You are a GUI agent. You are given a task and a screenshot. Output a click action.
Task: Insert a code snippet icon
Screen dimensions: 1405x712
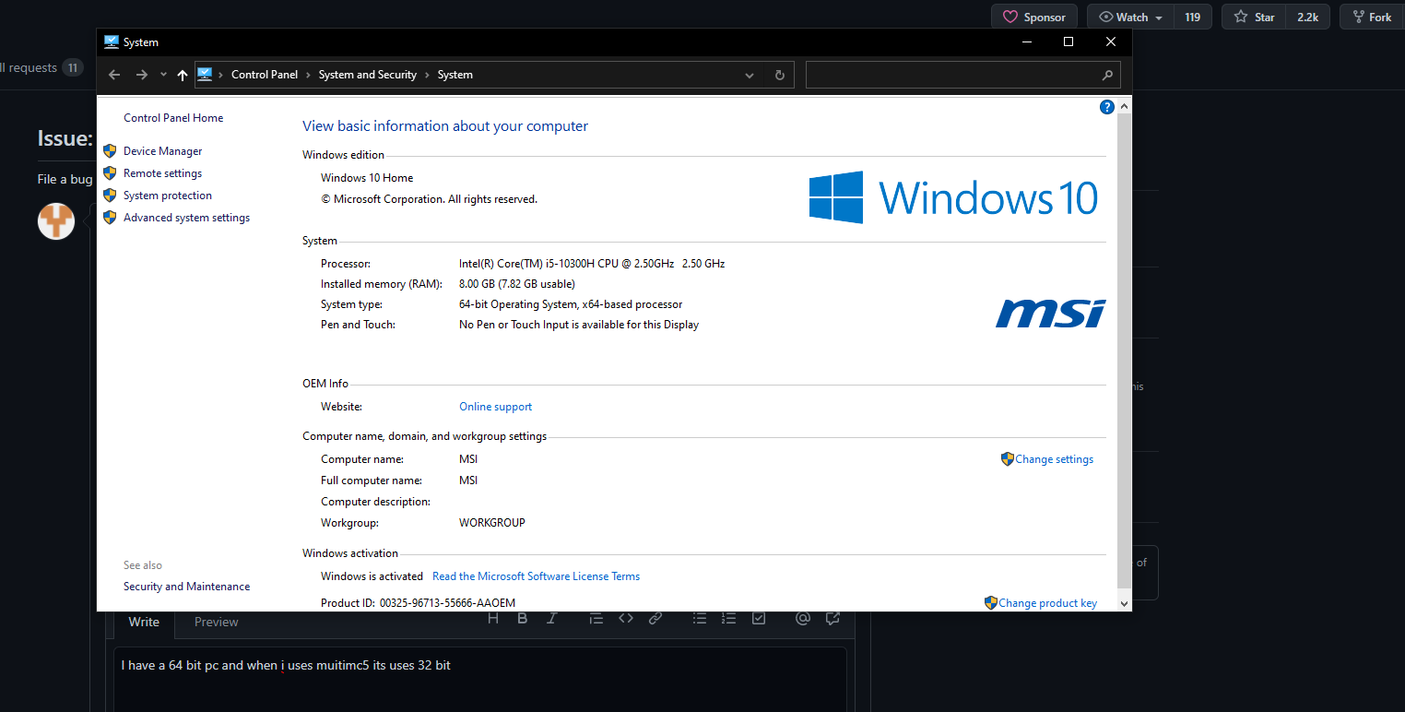[626, 618]
